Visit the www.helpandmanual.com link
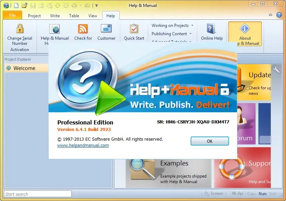This screenshot has width=286, height=201. [83, 145]
